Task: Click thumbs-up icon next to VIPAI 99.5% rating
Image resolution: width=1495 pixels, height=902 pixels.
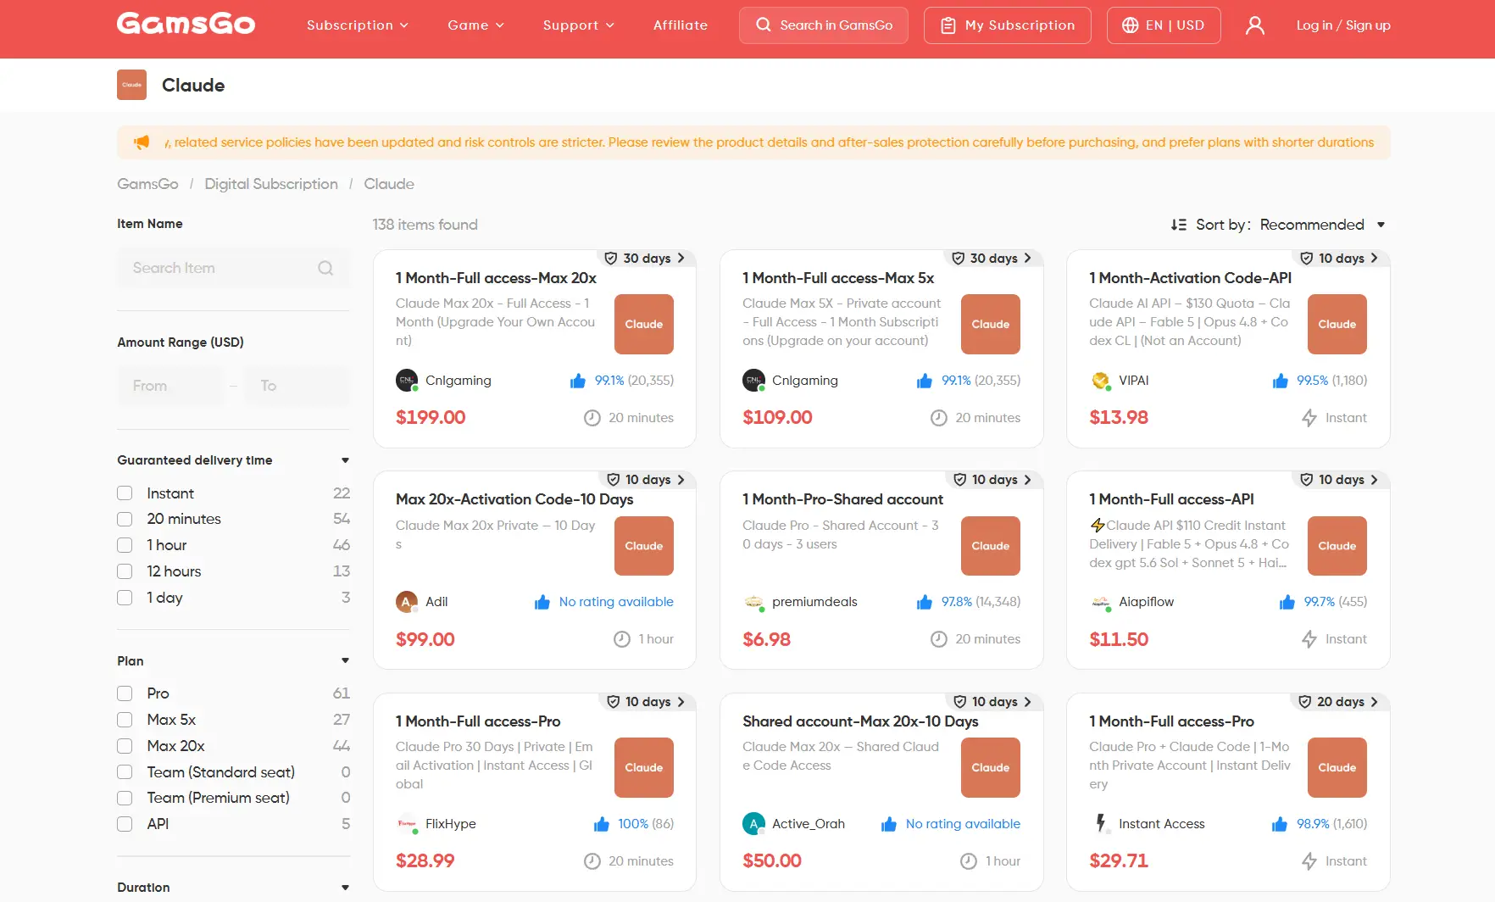Action: (1280, 381)
